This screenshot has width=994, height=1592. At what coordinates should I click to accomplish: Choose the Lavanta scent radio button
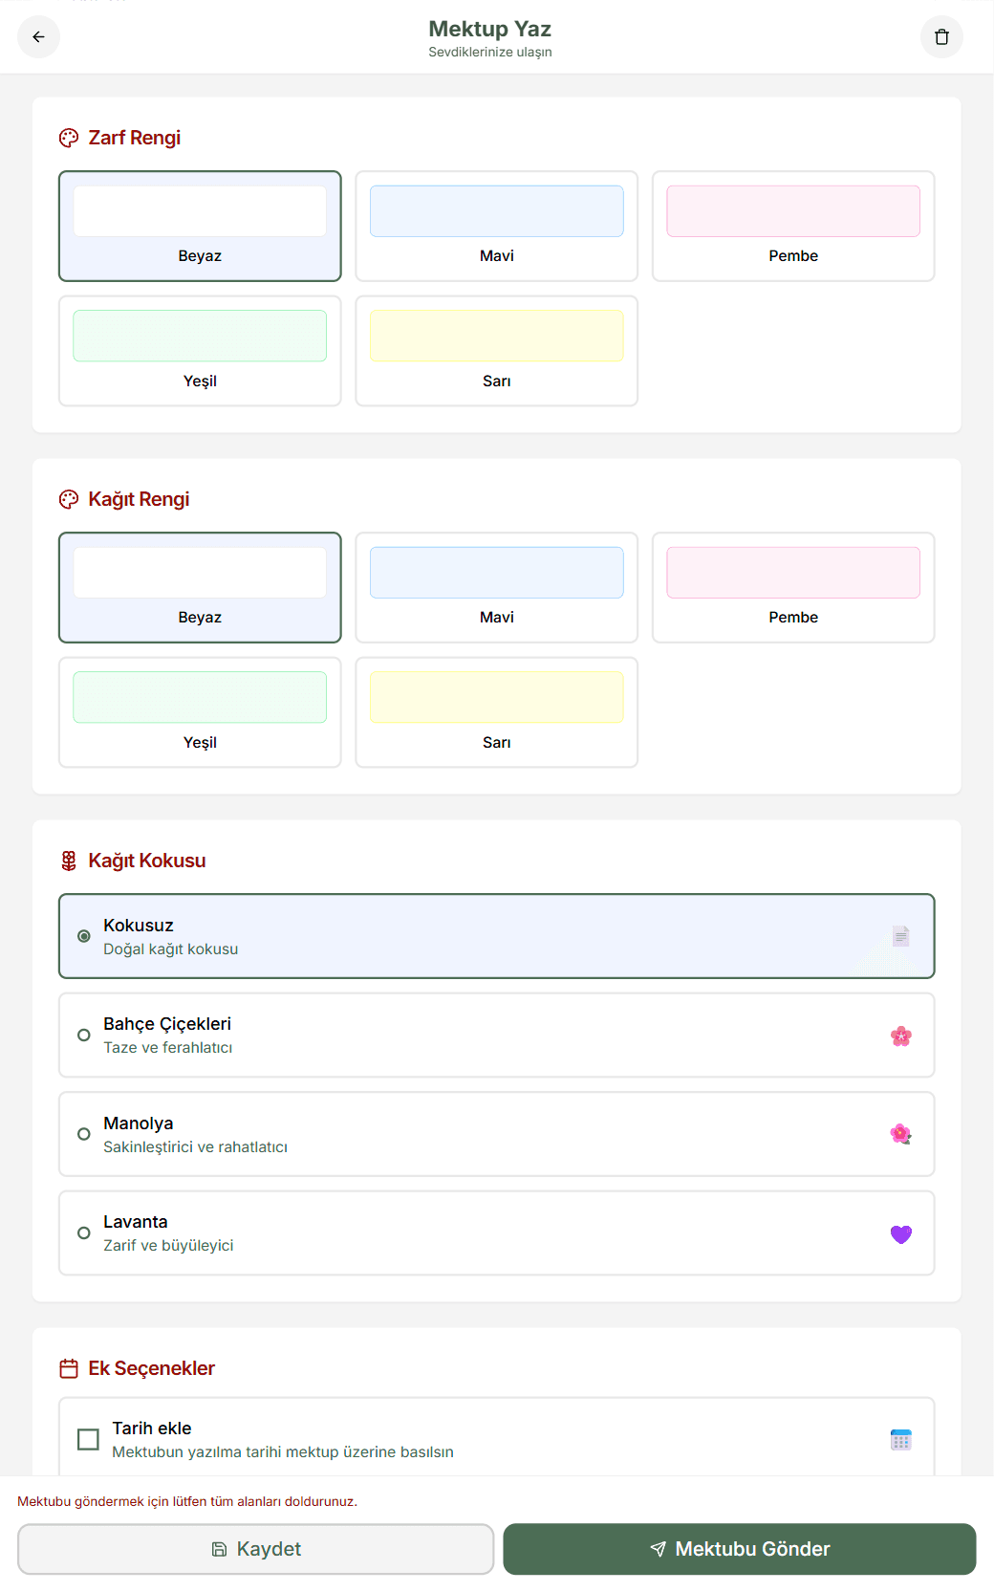pyautogui.click(x=84, y=1233)
